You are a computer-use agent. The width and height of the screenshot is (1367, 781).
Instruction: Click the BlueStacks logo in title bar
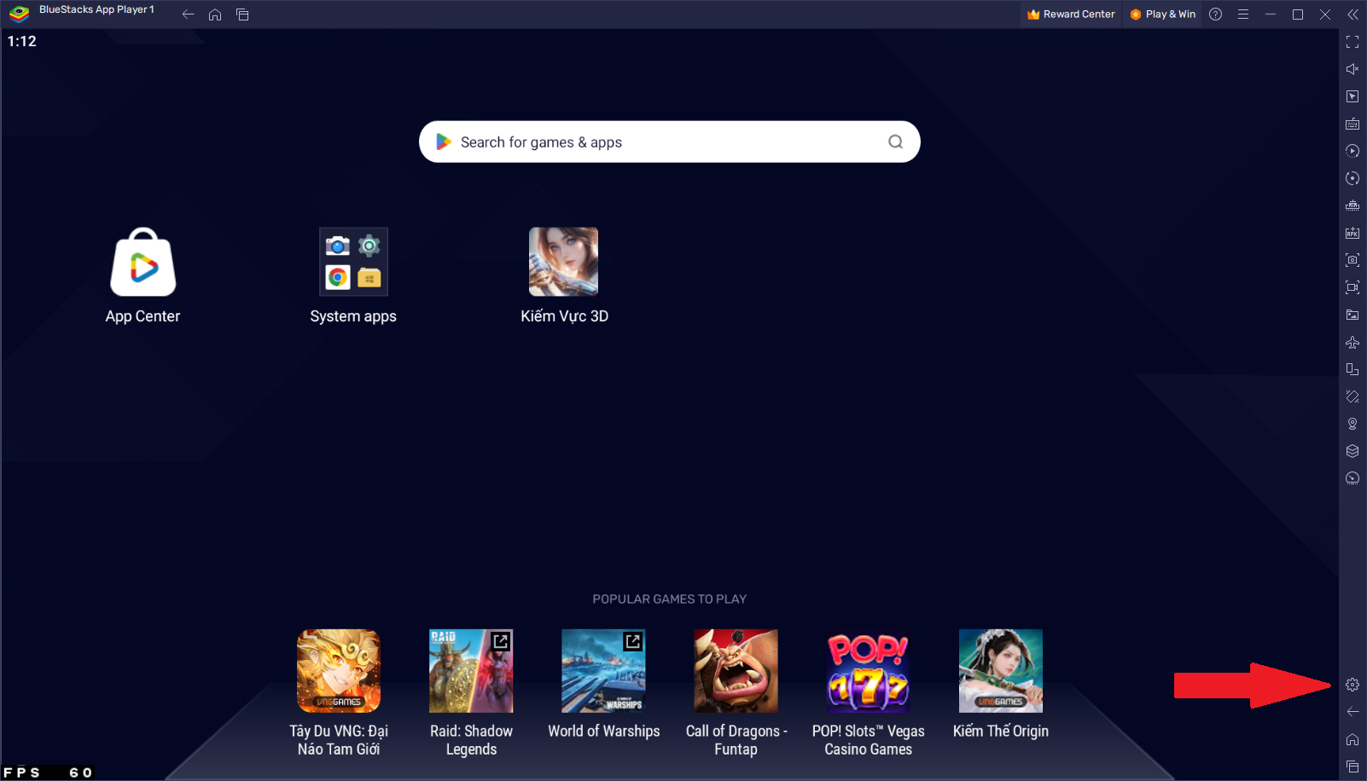pos(20,14)
